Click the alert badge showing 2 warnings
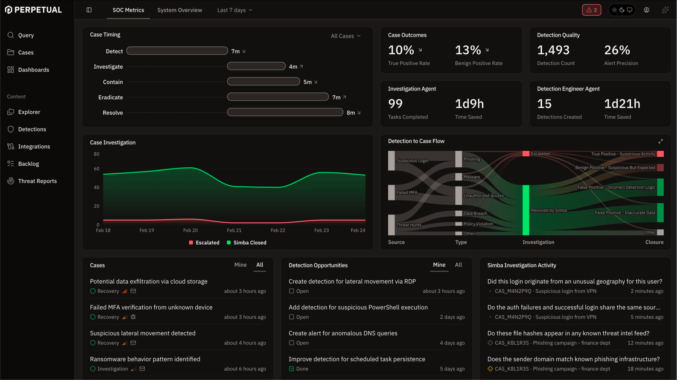677x380 pixels. [x=591, y=10]
